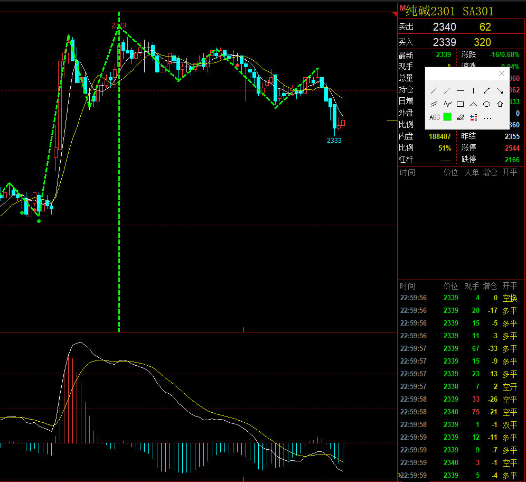Click the 卖出 label
This screenshot has height=482, width=526.
(406, 27)
